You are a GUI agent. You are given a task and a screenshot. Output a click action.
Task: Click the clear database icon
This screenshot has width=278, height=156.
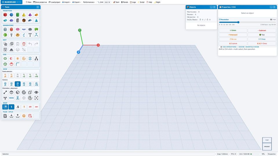[30, 116]
